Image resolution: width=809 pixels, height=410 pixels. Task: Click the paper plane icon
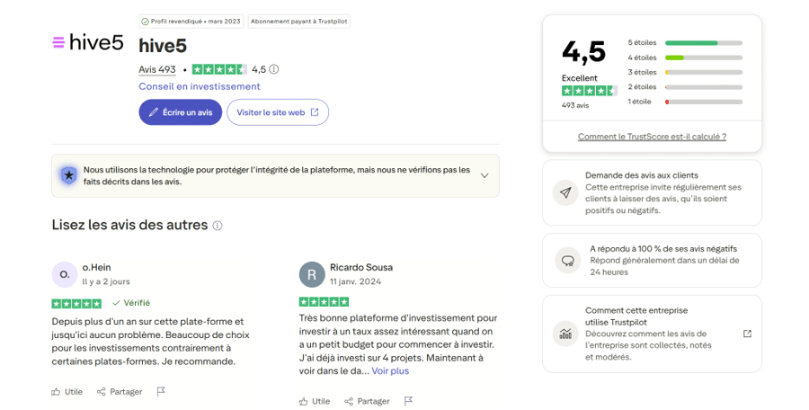click(565, 192)
